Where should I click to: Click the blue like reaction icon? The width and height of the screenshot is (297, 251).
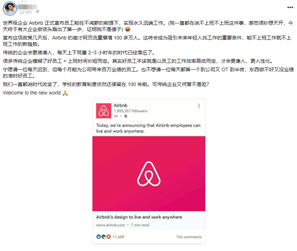98,237
